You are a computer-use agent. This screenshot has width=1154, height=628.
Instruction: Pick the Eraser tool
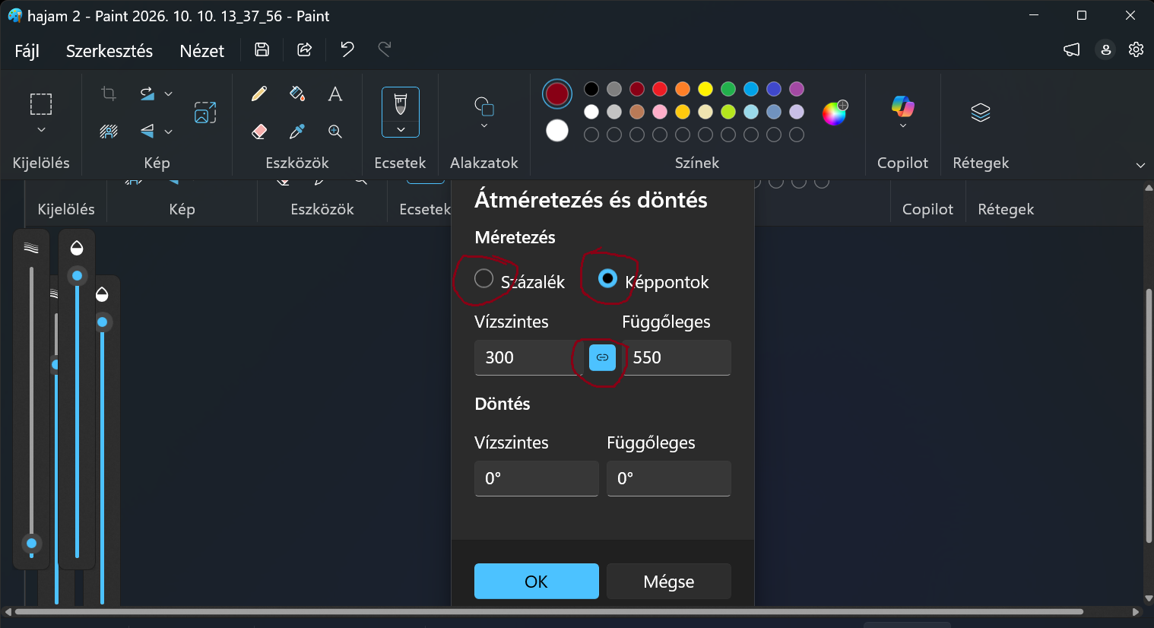pyautogui.click(x=259, y=132)
